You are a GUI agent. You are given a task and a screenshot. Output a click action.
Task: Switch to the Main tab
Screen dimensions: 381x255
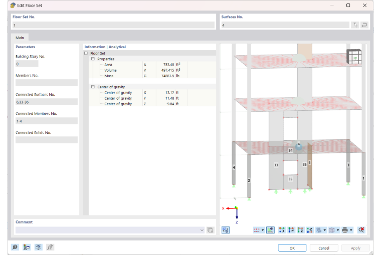click(20, 38)
